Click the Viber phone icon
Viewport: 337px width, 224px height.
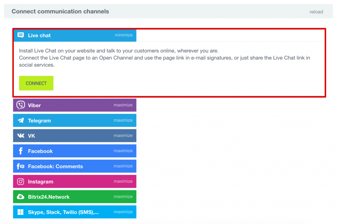(21, 105)
